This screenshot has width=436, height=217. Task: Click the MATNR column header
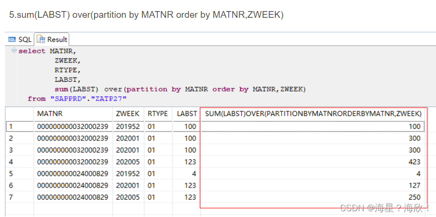point(50,114)
